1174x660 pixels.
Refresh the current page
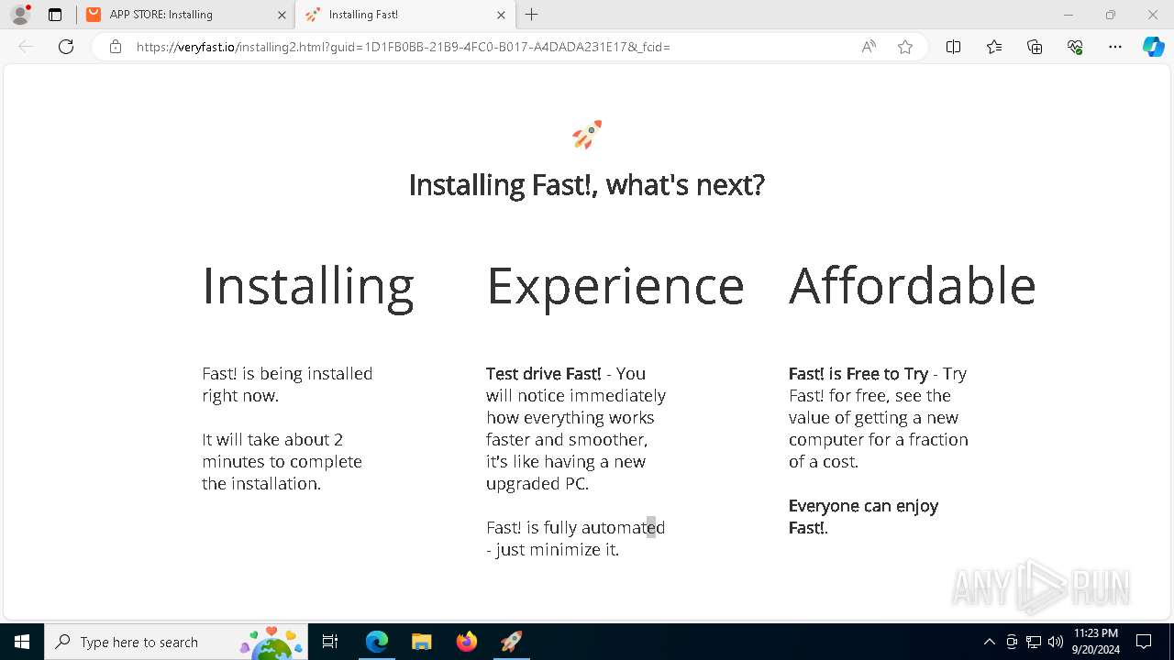[x=66, y=47]
